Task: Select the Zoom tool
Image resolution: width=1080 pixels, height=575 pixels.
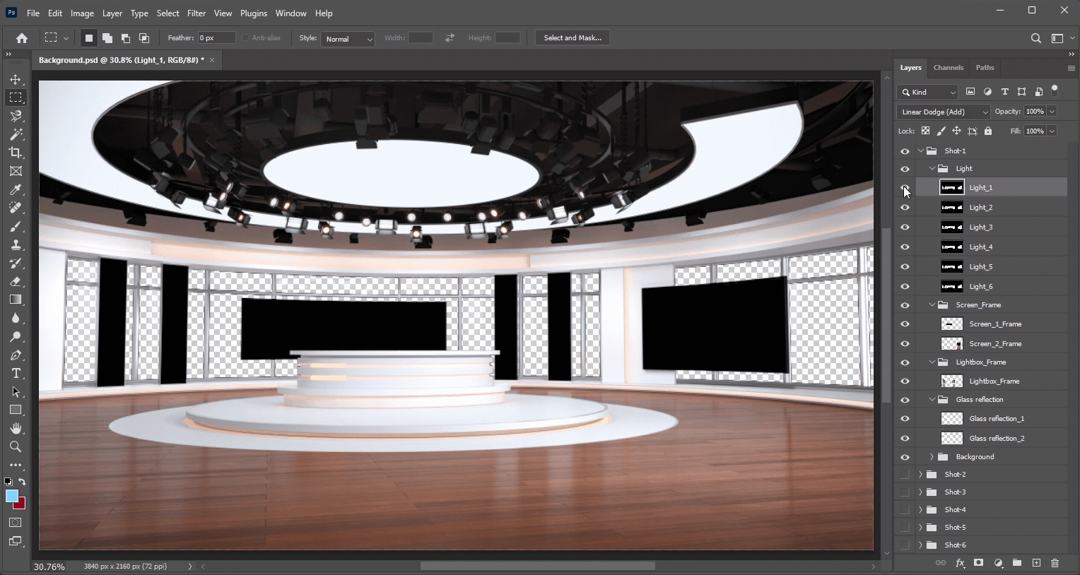Action: coord(16,447)
